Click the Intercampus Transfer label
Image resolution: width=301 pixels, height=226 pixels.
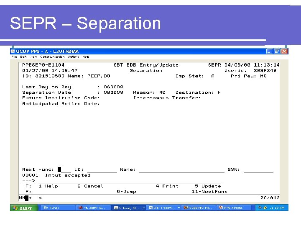click(x=167, y=98)
